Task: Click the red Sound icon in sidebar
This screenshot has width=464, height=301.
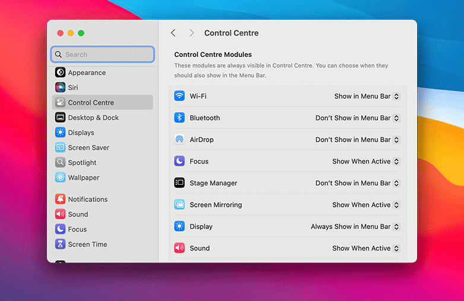Action: point(61,214)
